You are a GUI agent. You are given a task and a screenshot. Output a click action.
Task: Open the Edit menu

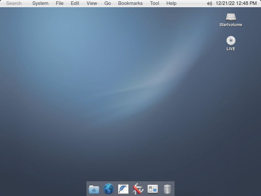[x=75, y=3]
